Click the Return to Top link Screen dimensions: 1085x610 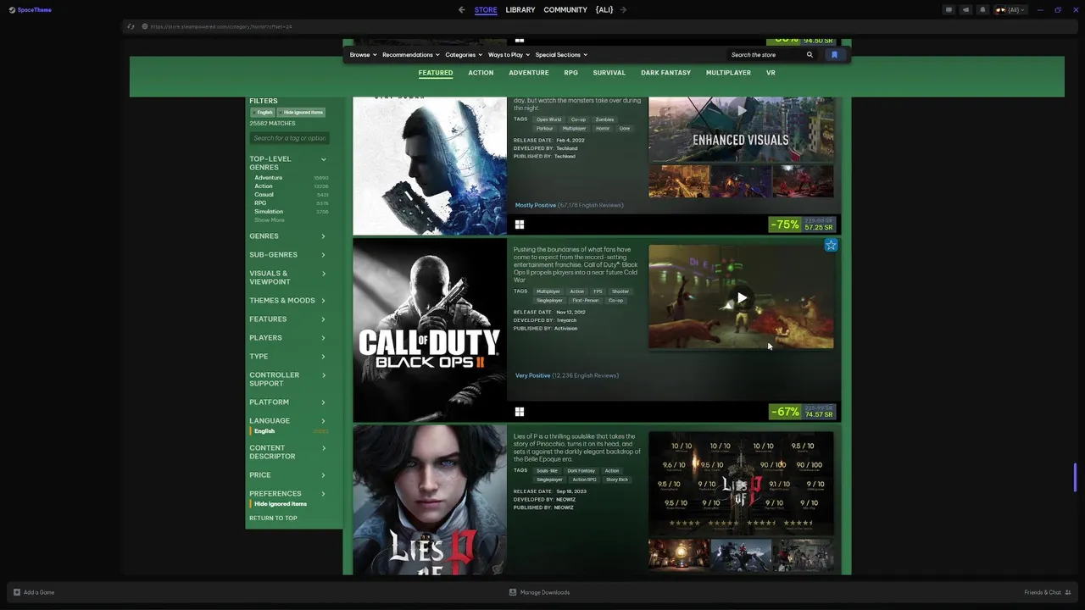pos(273,518)
